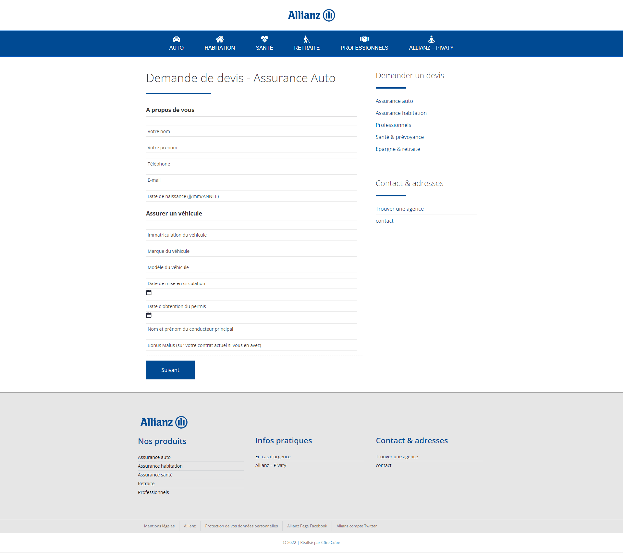623x554 pixels.
Task: Focus the Immatriculation du véhicule field
Action: [x=251, y=235]
